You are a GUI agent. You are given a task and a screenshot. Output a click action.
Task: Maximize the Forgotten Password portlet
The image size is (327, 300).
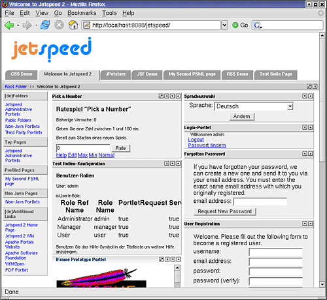pyautogui.click(x=311, y=154)
